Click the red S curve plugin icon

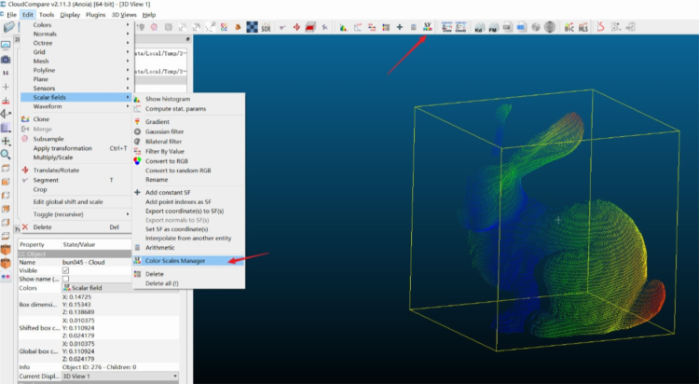click(x=600, y=27)
